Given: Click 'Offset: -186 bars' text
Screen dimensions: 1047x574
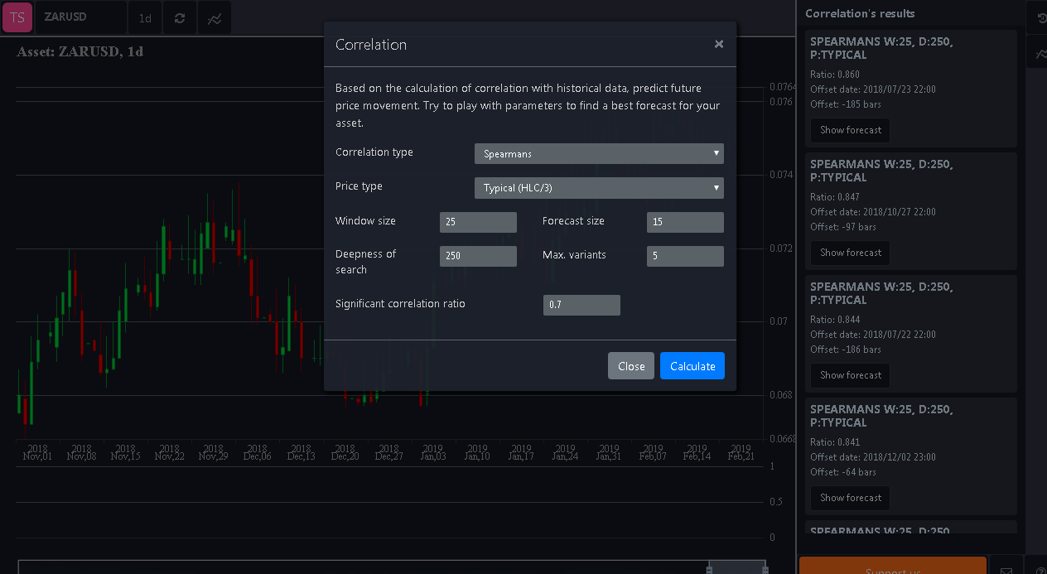Looking at the screenshot, I should 846,350.
